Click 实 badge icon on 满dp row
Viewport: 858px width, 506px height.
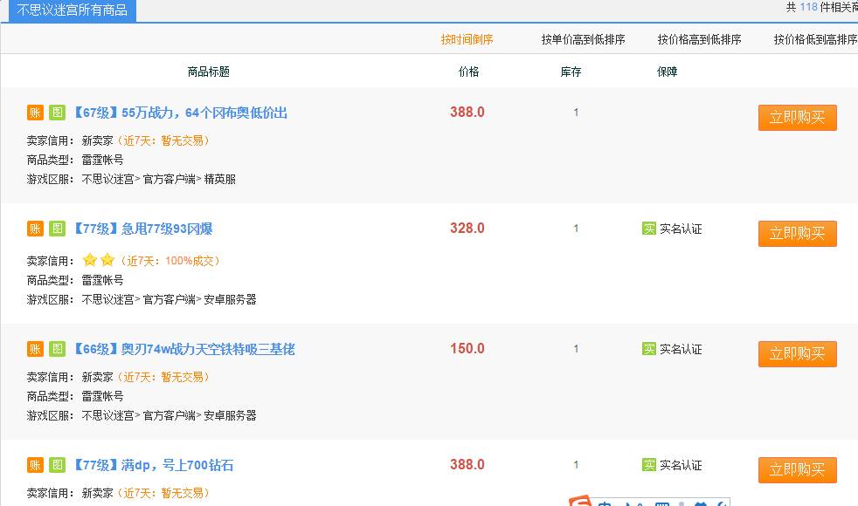pyautogui.click(x=649, y=465)
